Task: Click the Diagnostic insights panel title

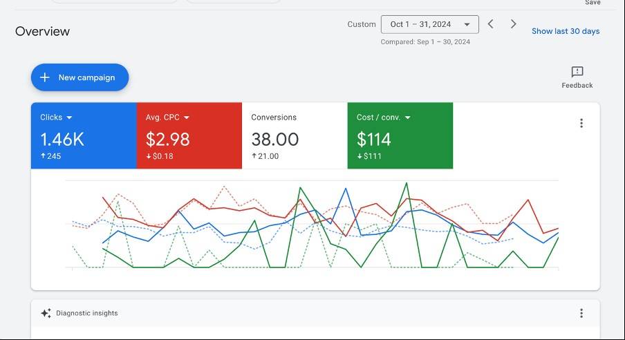Action: pos(87,313)
